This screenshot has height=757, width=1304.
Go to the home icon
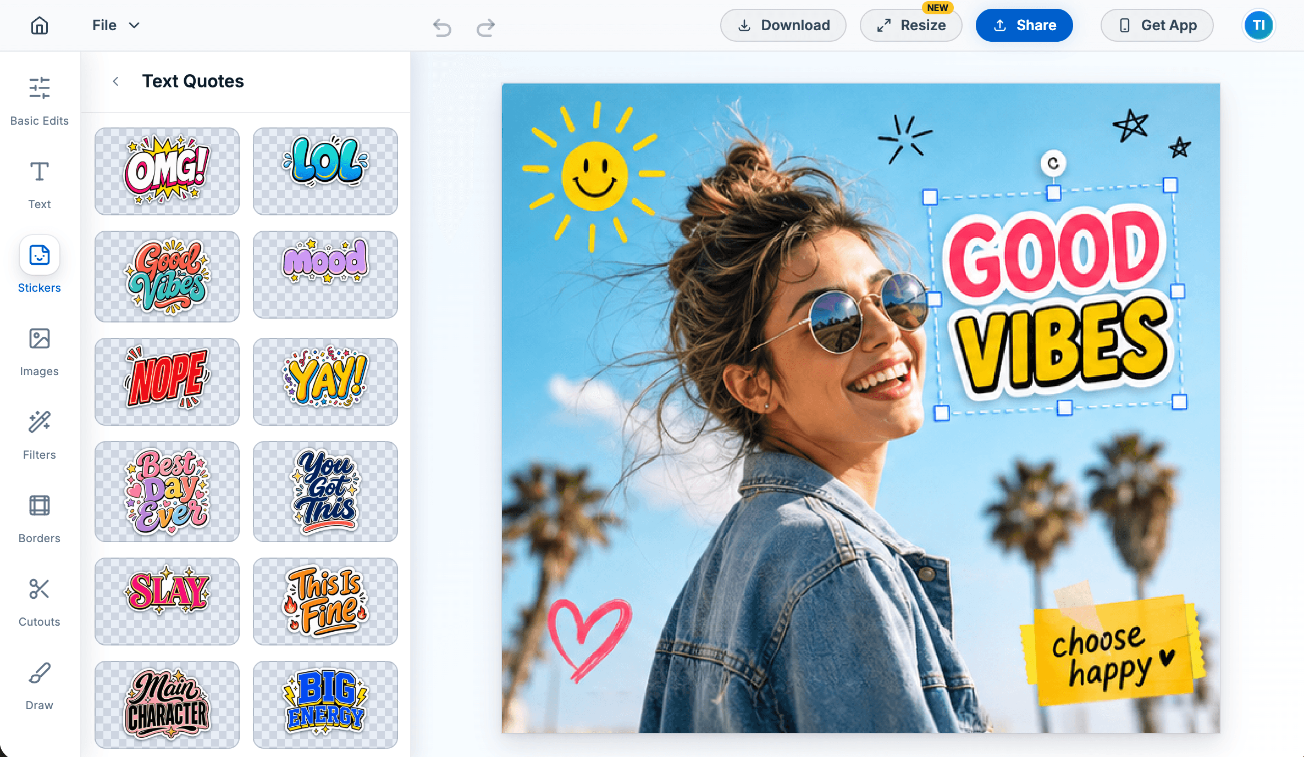[x=40, y=25]
